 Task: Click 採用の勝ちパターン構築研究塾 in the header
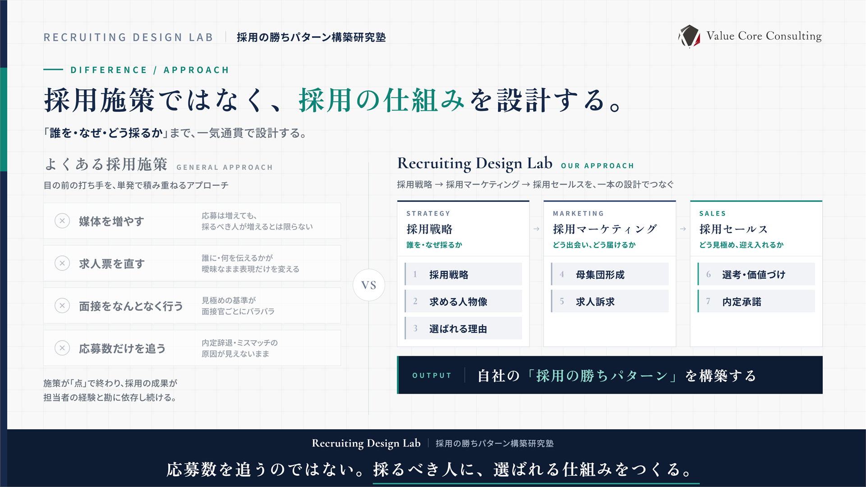point(311,37)
